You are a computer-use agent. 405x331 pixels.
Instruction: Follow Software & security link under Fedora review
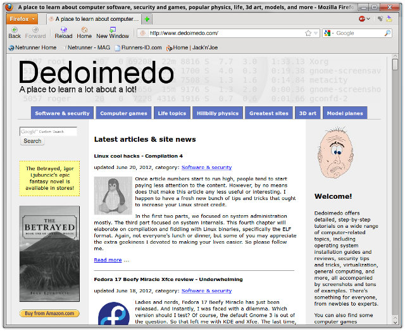click(206, 290)
